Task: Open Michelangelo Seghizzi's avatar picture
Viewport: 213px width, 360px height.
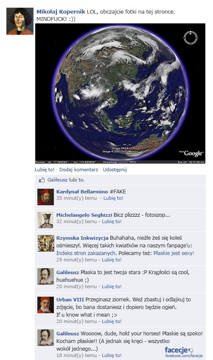Action: click(45, 220)
